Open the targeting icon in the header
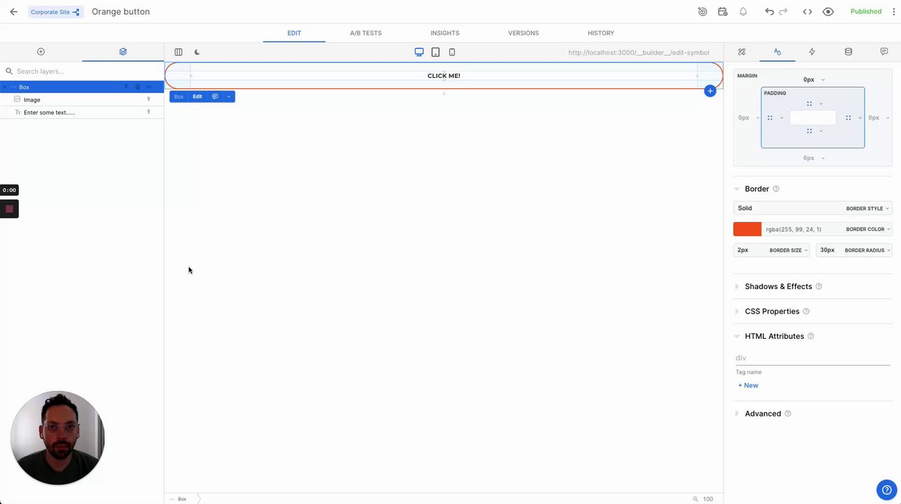The width and height of the screenshot is (901, 504). click(x=703, y=12)
